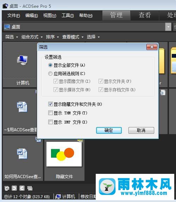176x202 pixels.
Task: Open the 筛选 dropdown
Action: tap(12, 37)
